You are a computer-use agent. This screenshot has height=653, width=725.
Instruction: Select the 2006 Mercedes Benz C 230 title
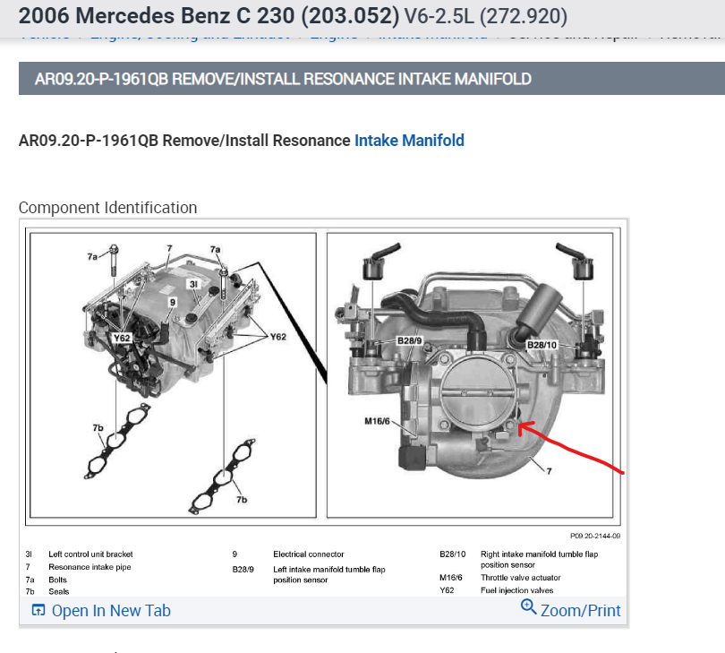pos(209,16)
